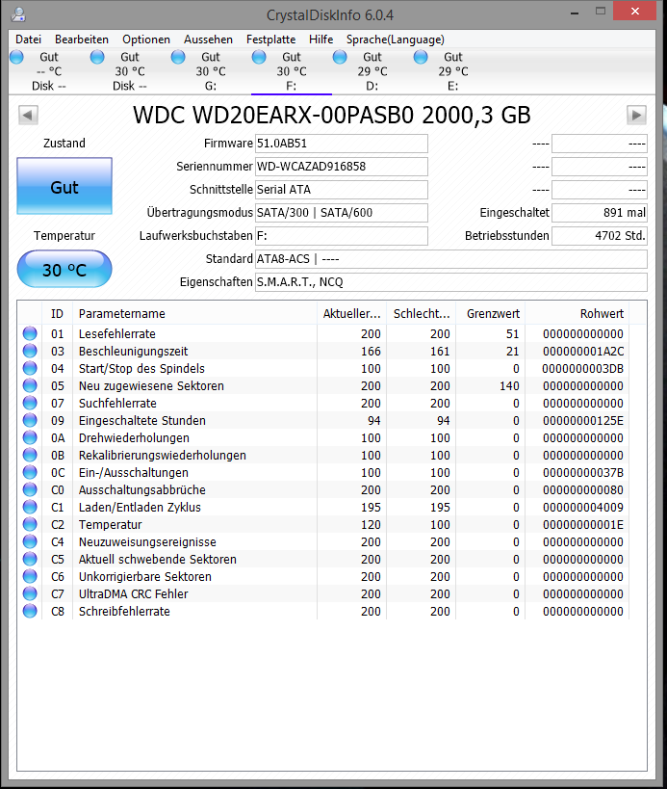Click the ID column header
667x789 pixels.
point(58,313)
